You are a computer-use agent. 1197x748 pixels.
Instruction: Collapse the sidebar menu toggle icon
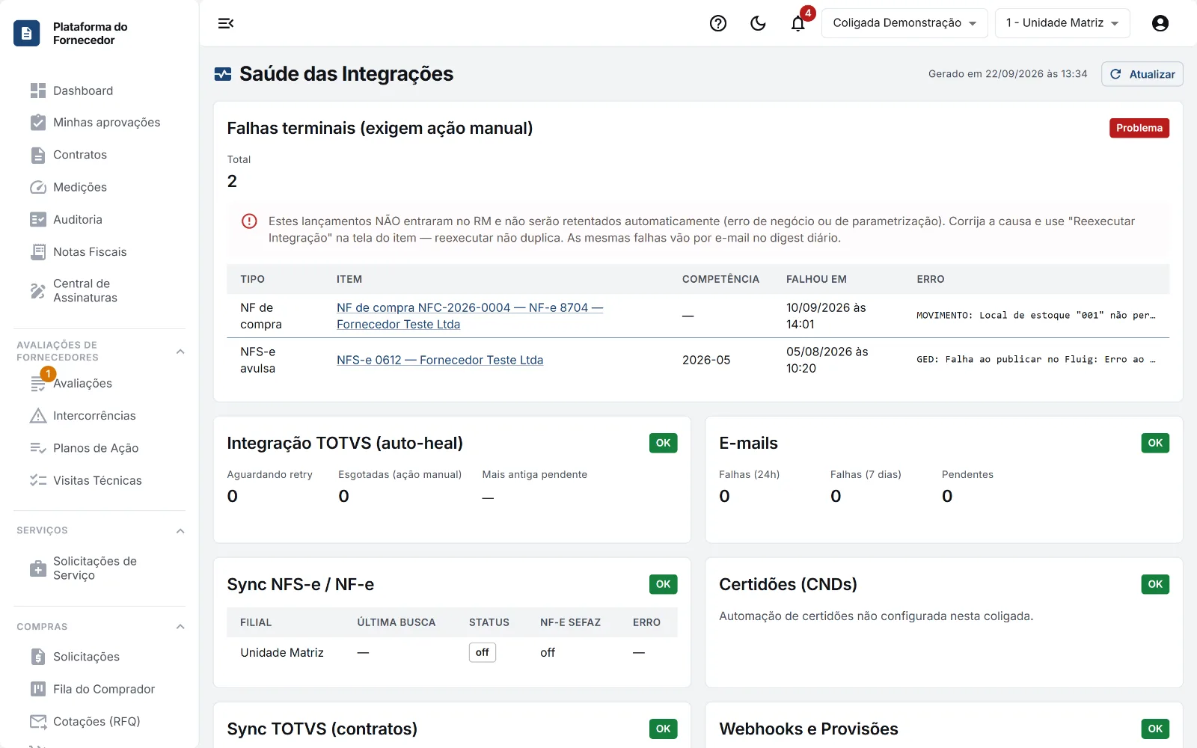[x=226, y=23]
